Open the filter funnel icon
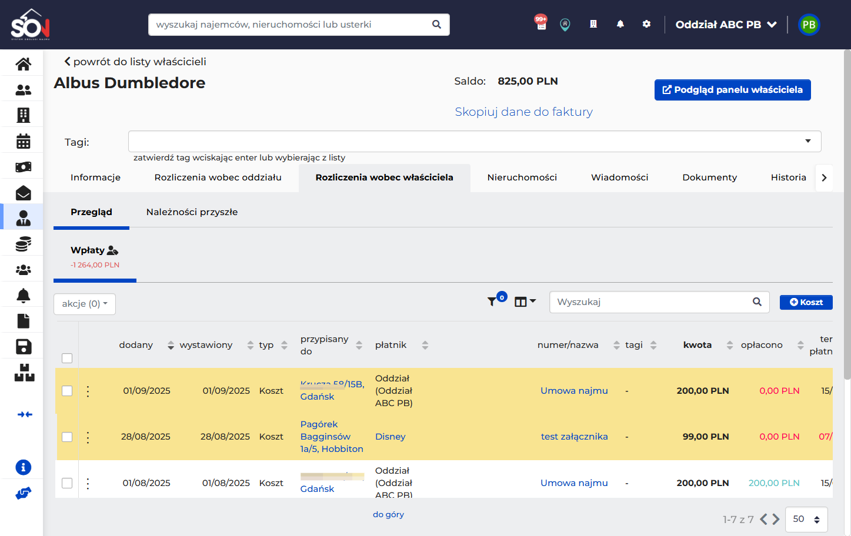The image size is (851, 536). coord(492,301)
